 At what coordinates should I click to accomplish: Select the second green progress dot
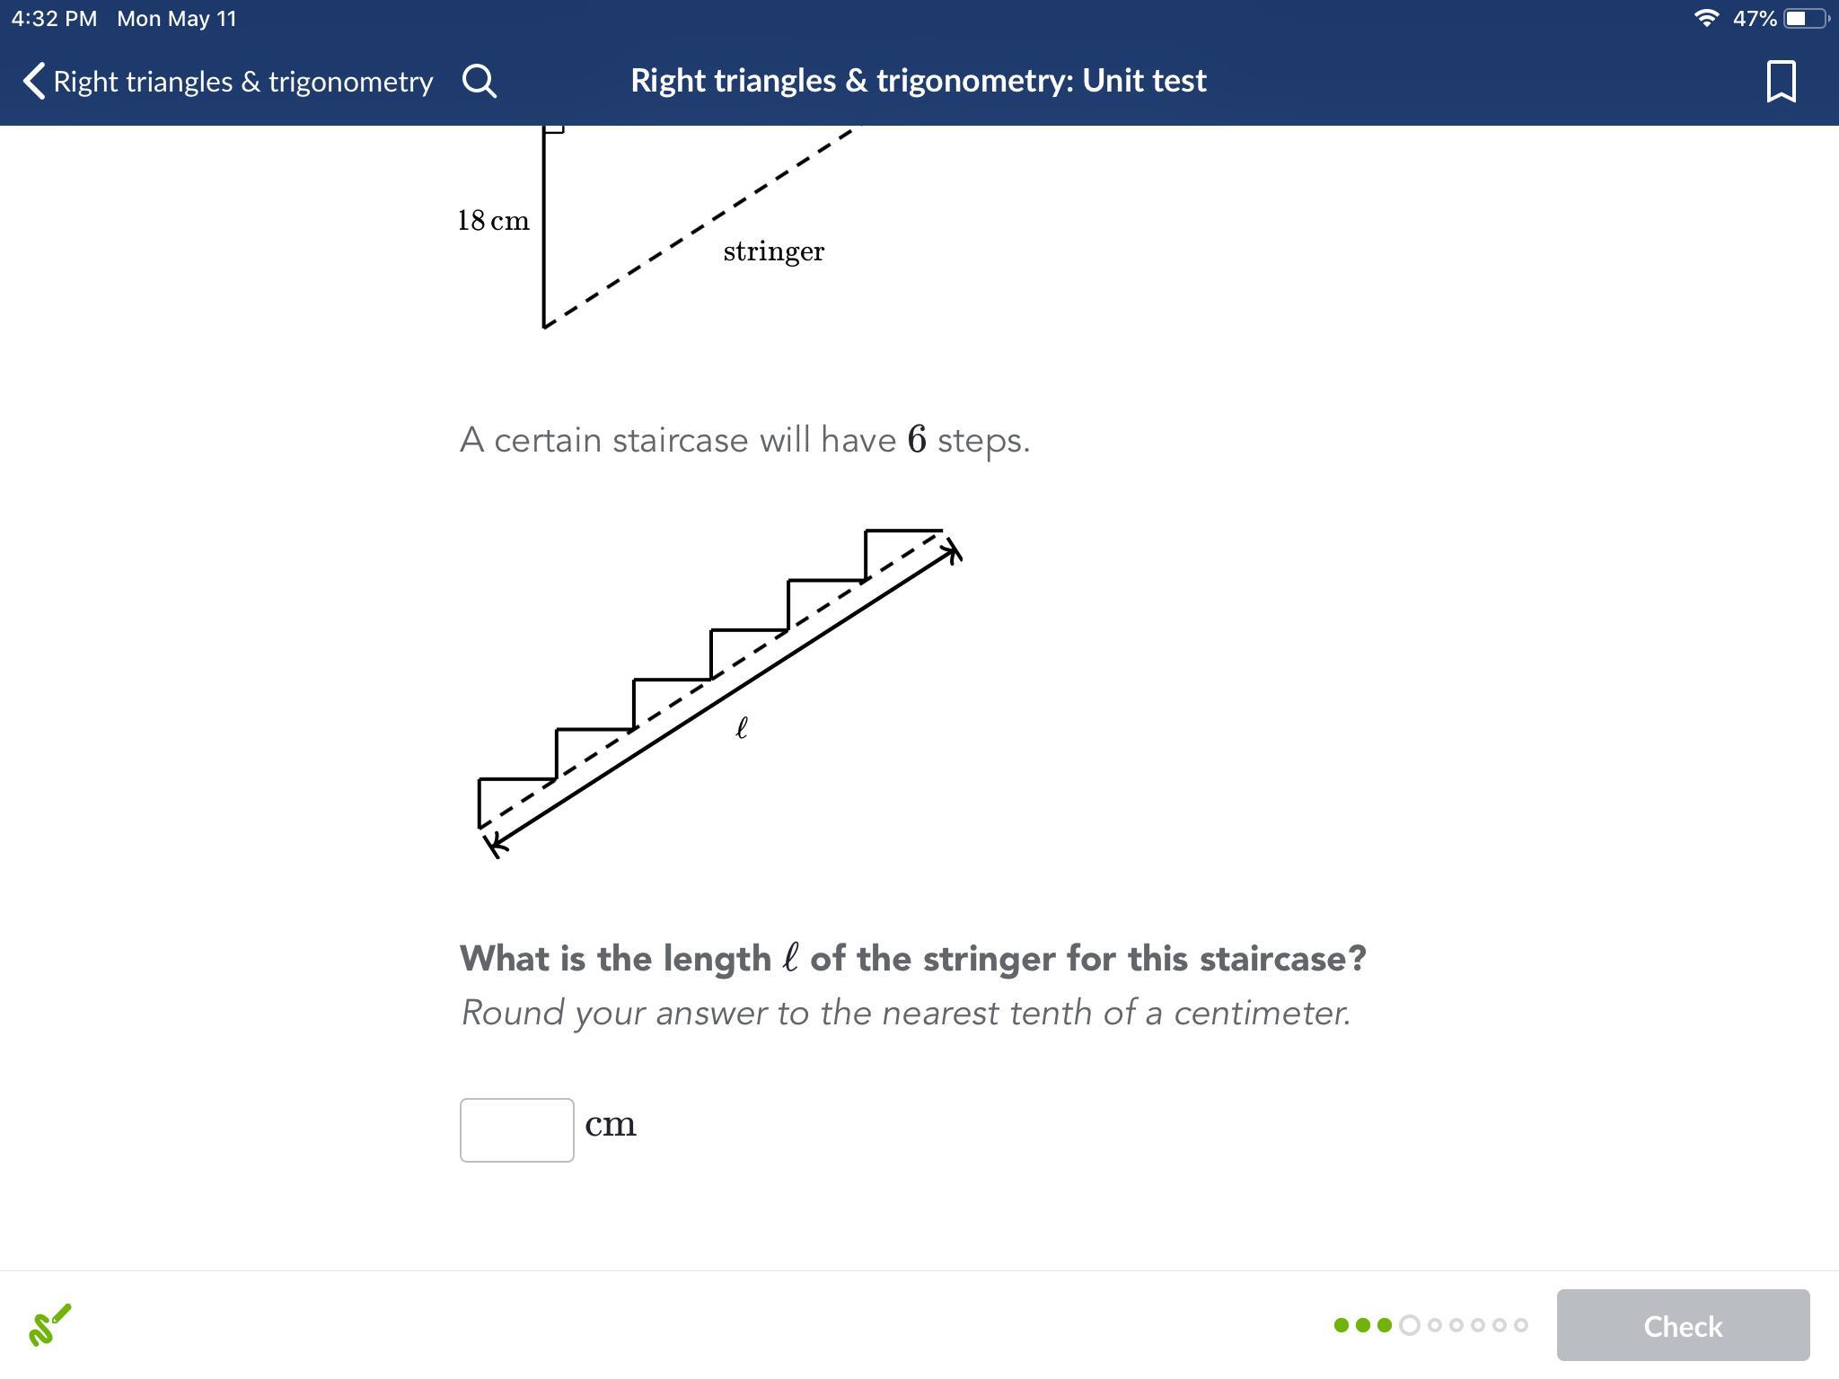tap(1363, 1325)
